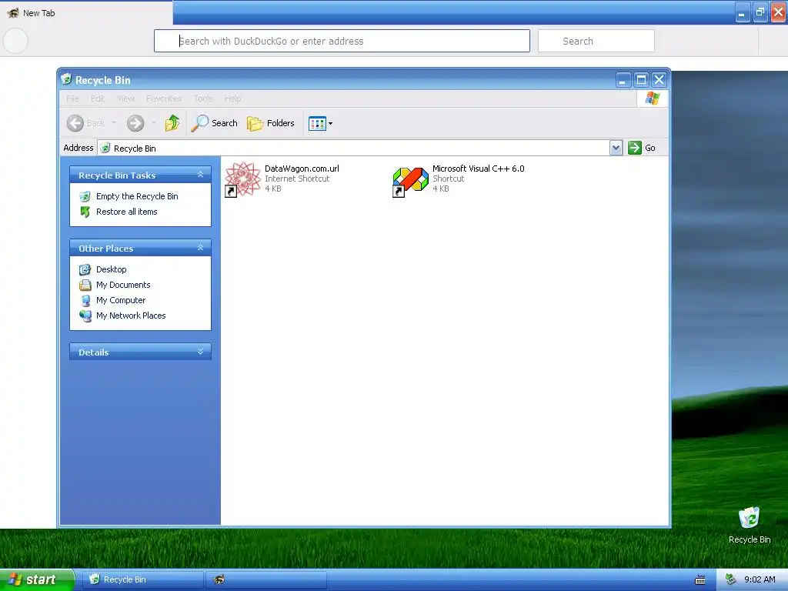Click the Windows flag logo in menu bar
Viewport: 788px width, 591px height.
pos(652,98)
